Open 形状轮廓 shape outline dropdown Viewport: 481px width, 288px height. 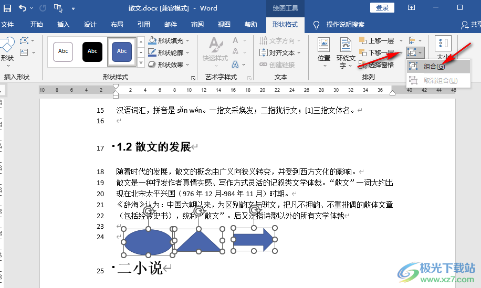[x=169, y=52]
